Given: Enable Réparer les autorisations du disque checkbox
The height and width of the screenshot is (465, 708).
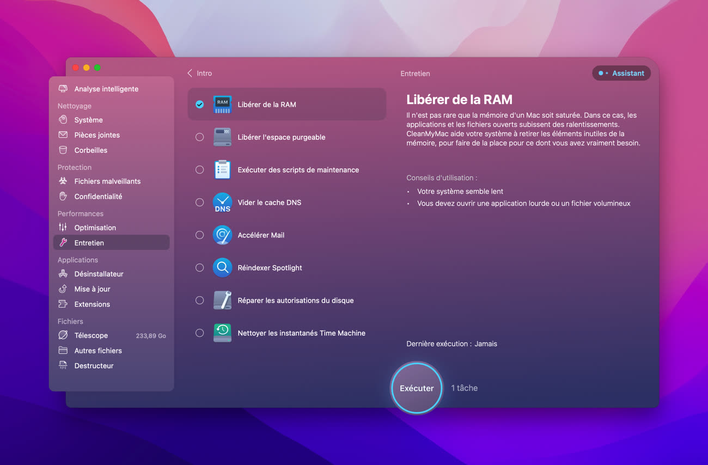Looking at the screenshot, I should (x=200, y=301).
